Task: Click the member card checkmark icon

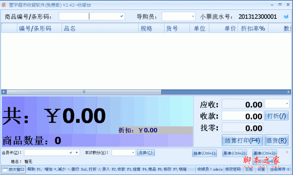Action: (x=71, y=153)
